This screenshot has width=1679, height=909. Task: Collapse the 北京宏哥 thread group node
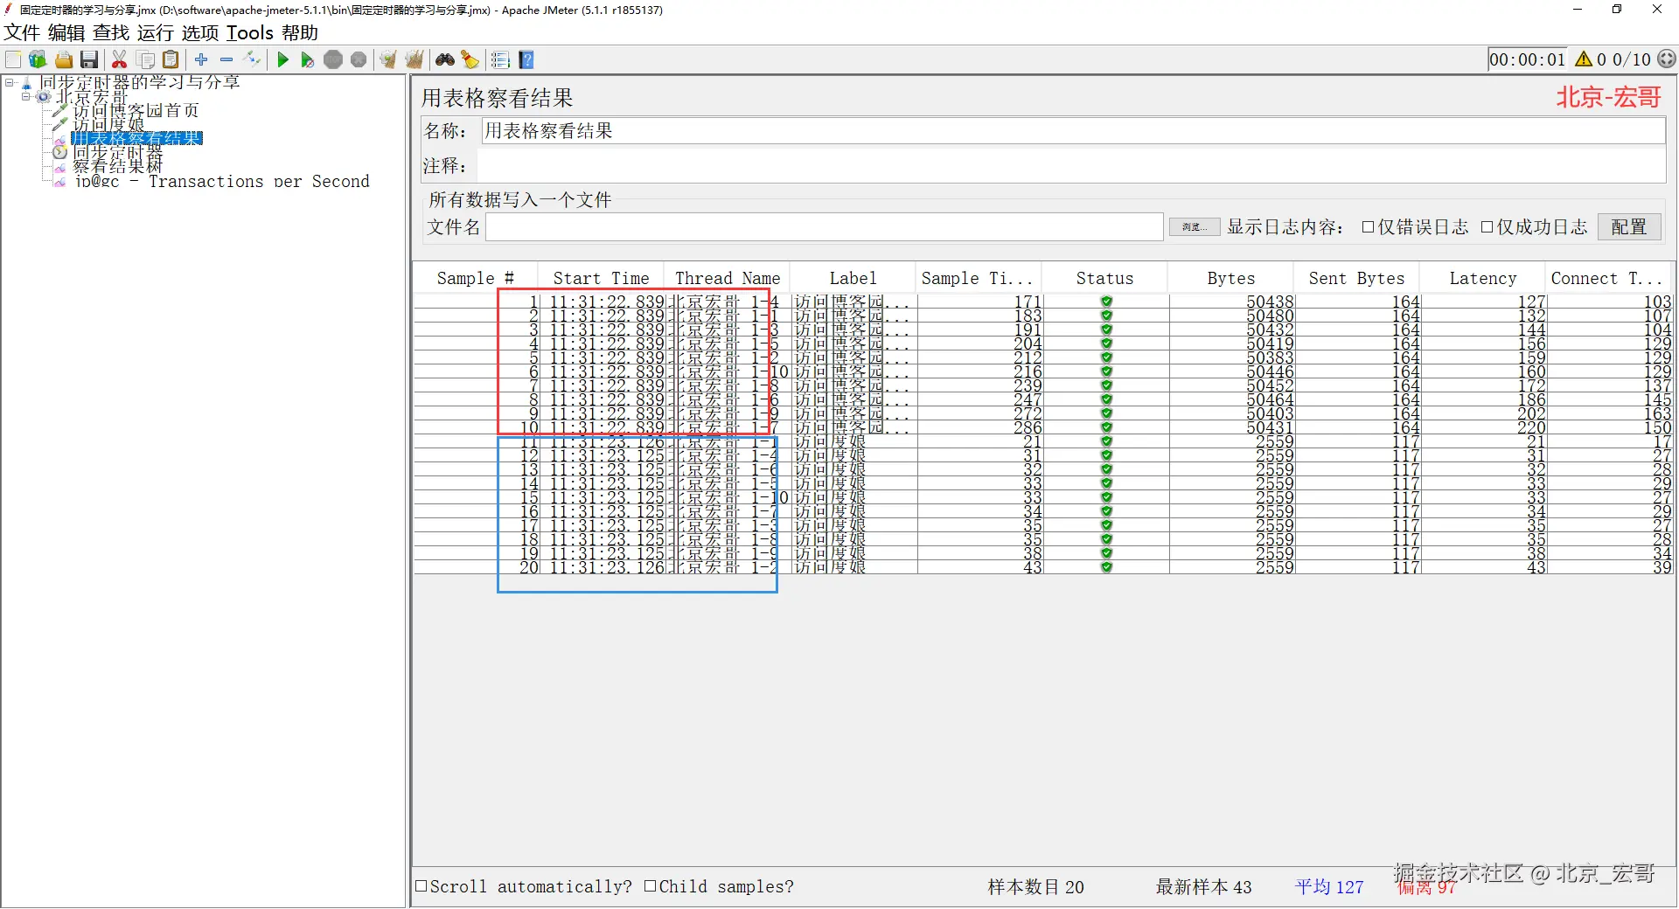pyautogui.click(x=26, y=96)
